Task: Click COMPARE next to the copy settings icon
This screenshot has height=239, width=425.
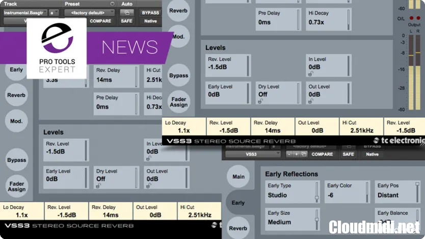Action: pos(322,154)
